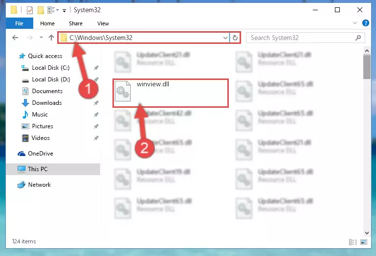Click the winview.dll gear file icon
The image size is (376, 256).
(123, 91)
